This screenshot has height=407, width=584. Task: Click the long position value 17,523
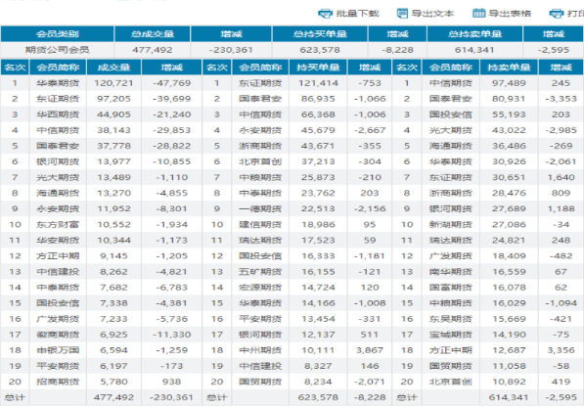pyautogui.click(x=318, y=240)
